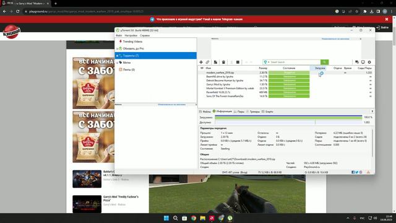The height and width of the screenshot is (223, 396).
Task: Expand the Метки sidebar node
Action: click(117, 63)
